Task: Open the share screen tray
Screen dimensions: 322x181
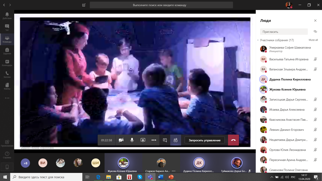Action: pos(143,140)
